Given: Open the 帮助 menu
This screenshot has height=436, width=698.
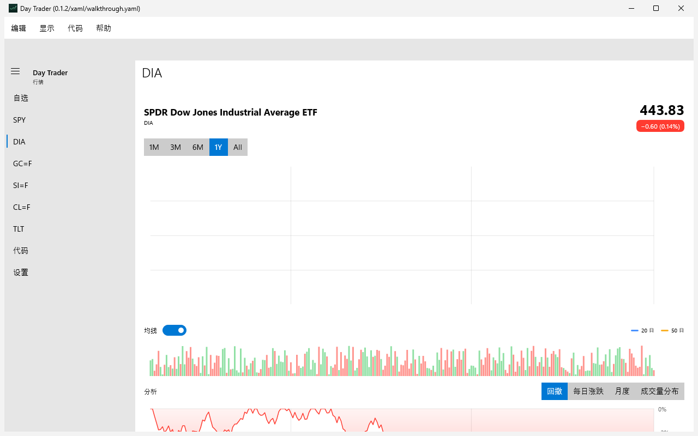Looking at the screenshot, I should [x=104, y=28].
